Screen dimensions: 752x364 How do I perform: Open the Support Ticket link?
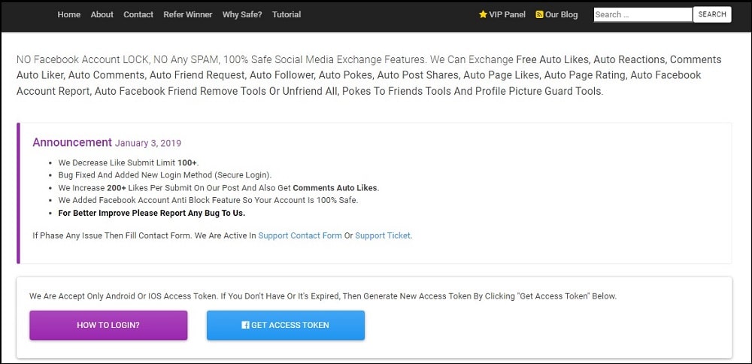(x=383, y=235)
